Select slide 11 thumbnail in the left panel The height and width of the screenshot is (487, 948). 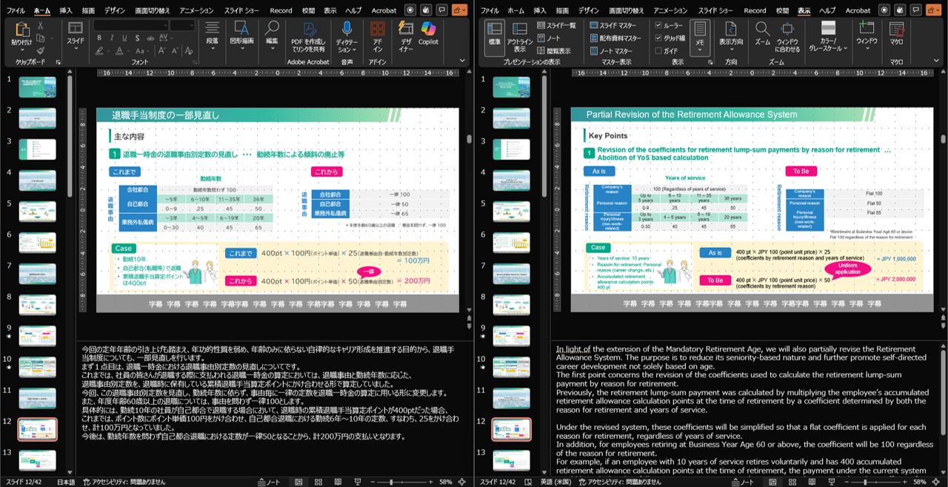[x=37, y=397]
